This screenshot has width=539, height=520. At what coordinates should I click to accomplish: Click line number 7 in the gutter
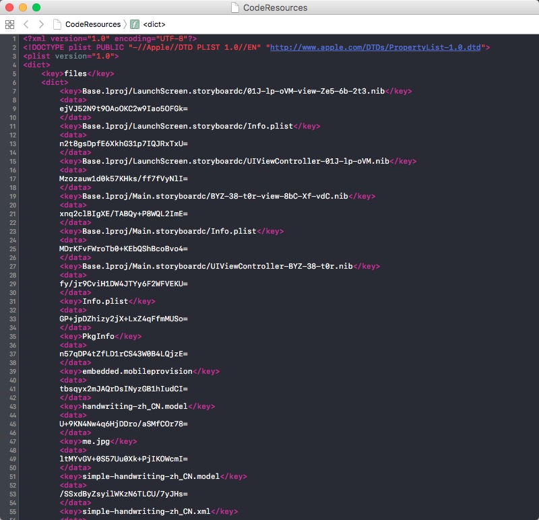point(14,91)
